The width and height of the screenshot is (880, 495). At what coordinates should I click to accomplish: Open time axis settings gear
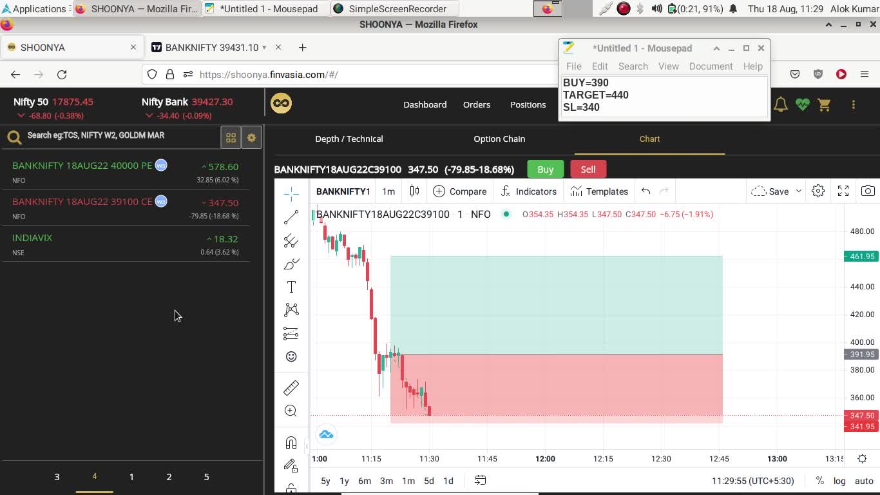pos(862,459)
